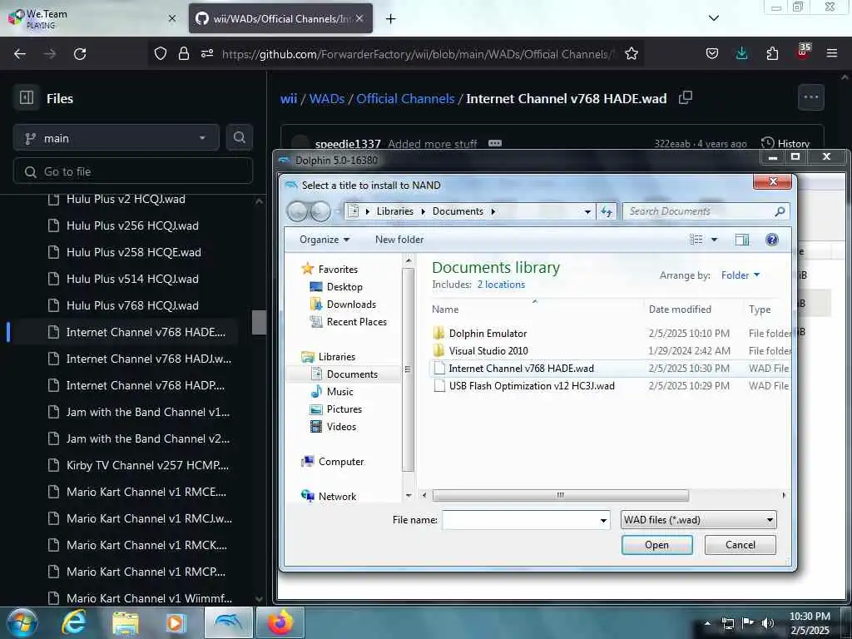This screenshot has height=639, width=852.
Task: Focus the Search Documents field
Action: (706, 211)
